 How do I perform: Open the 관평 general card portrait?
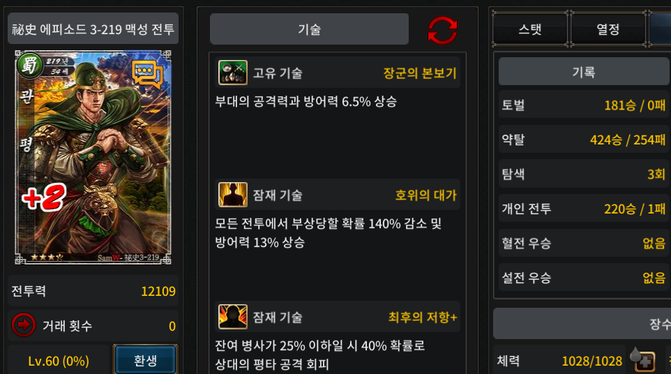point(93,156)
